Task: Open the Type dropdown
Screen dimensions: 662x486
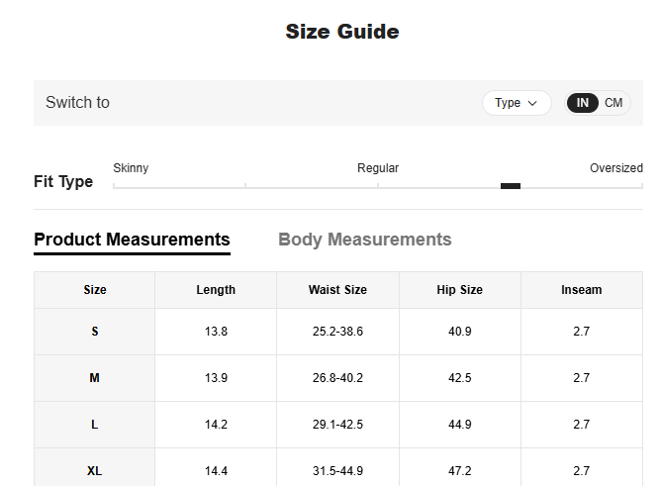Action: tap(516, 103)
